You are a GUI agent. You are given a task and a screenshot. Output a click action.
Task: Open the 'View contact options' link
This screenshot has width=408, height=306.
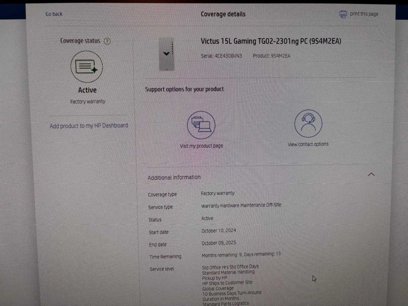point(308,144)
